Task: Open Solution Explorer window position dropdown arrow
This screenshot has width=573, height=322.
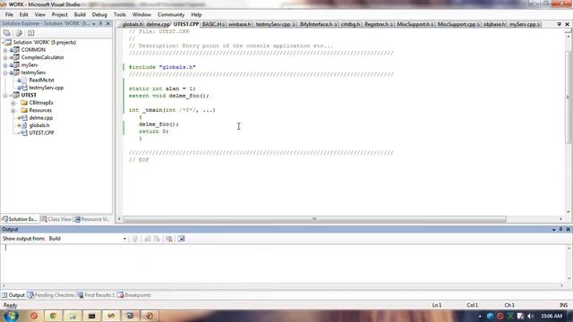Action: [94, 24]
